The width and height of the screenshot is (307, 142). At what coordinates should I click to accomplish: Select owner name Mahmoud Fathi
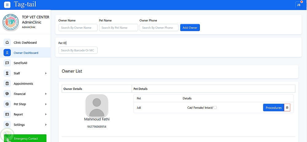(97, 119)
